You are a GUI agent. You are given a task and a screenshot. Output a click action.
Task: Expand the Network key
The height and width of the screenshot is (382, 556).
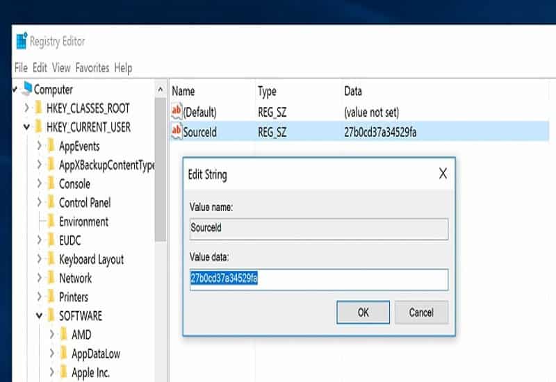(x=40, y=278)
